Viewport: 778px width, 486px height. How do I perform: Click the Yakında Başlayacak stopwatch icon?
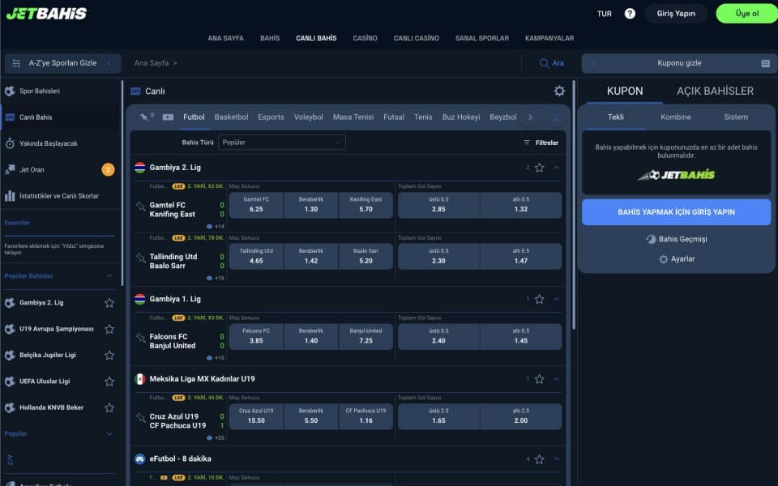coord(10,143)
